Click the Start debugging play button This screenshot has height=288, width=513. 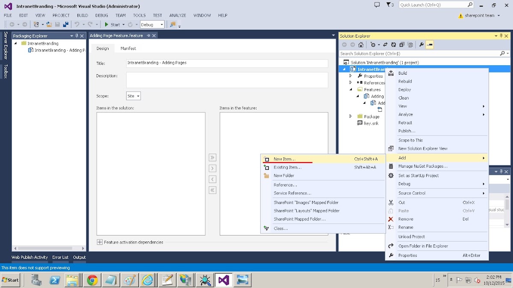tap(107, 25)
